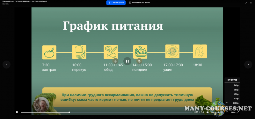The width and height of the screenshot is (255, 119).
Task: Close the viewer with the X icon
Action: [x=251, y=3]
